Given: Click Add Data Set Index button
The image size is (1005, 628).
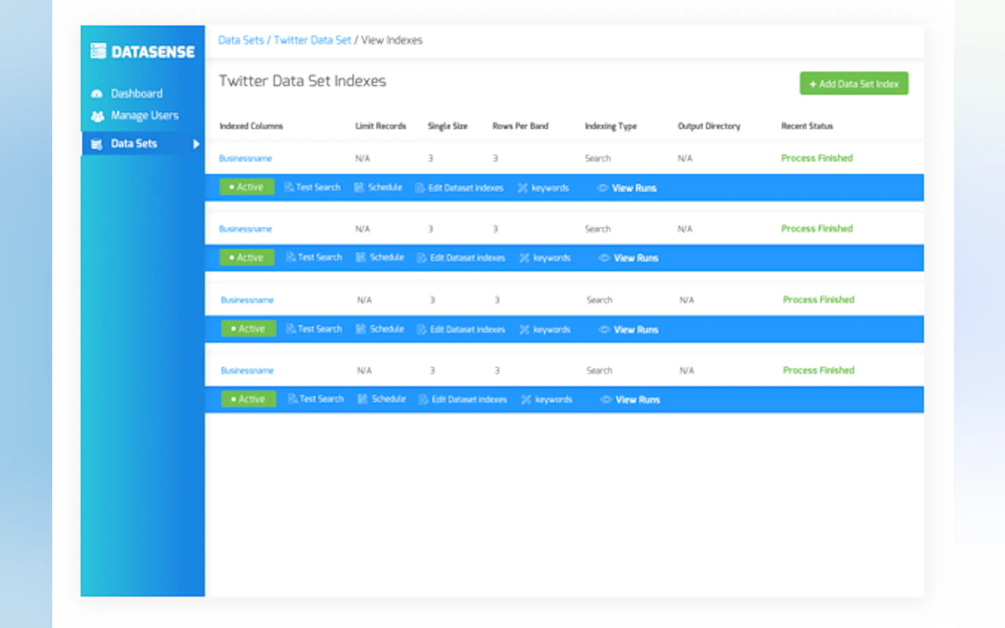Looking at the screenshot, I should tap(853, 83).
